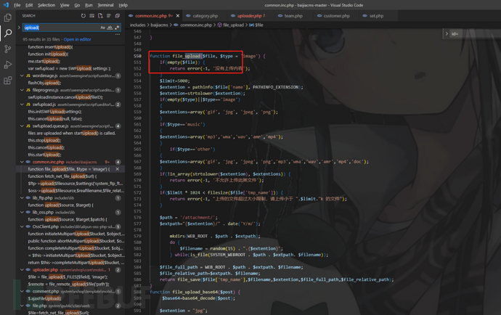Click the Open in editor link
This screenshot has width=501, height=315.
tap(77, 39)
